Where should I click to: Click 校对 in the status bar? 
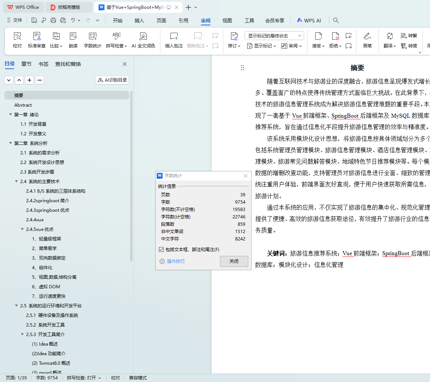click(x=116, y=378)
